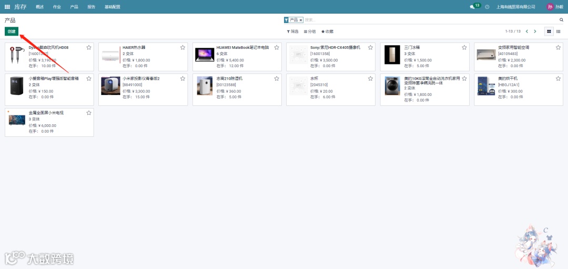Open the 收藏 favorites dropdown
568x269 pixels.
(x=327, y=31)
